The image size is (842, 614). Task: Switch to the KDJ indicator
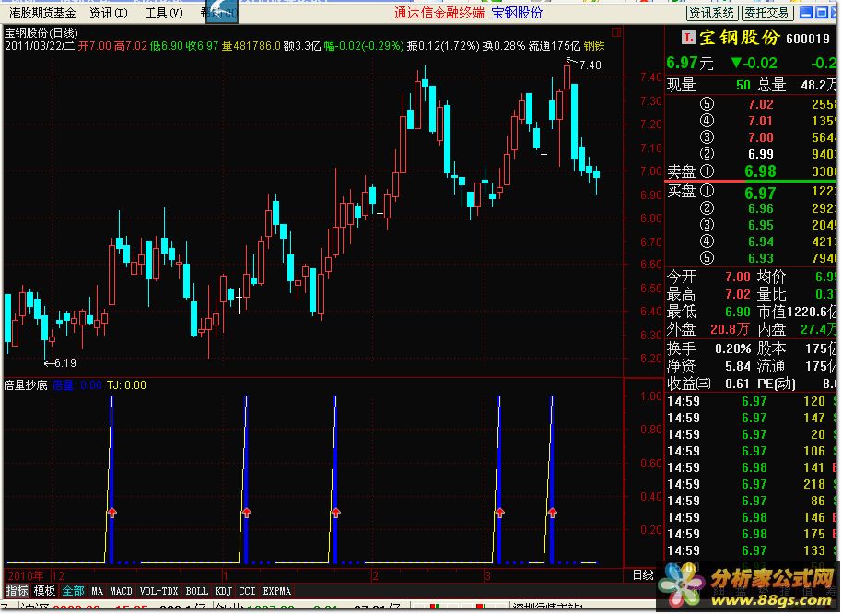(x=223, y=591)
